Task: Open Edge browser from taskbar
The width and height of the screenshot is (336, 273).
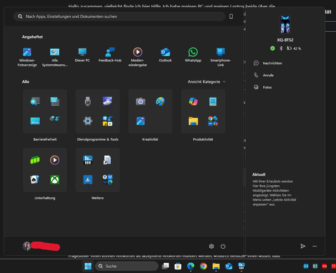Action: 191,266
